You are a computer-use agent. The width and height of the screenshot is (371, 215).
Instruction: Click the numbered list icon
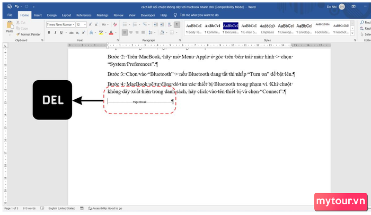click(x=135, y=24)
